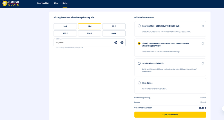Select 100 € as deposit amount
The height and width of the screenshot is (120, 224).
[x=65, y=33]
